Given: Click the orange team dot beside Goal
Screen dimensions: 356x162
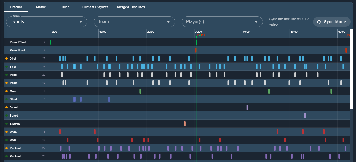Looking at the screenshot, I should coord(6,91).
